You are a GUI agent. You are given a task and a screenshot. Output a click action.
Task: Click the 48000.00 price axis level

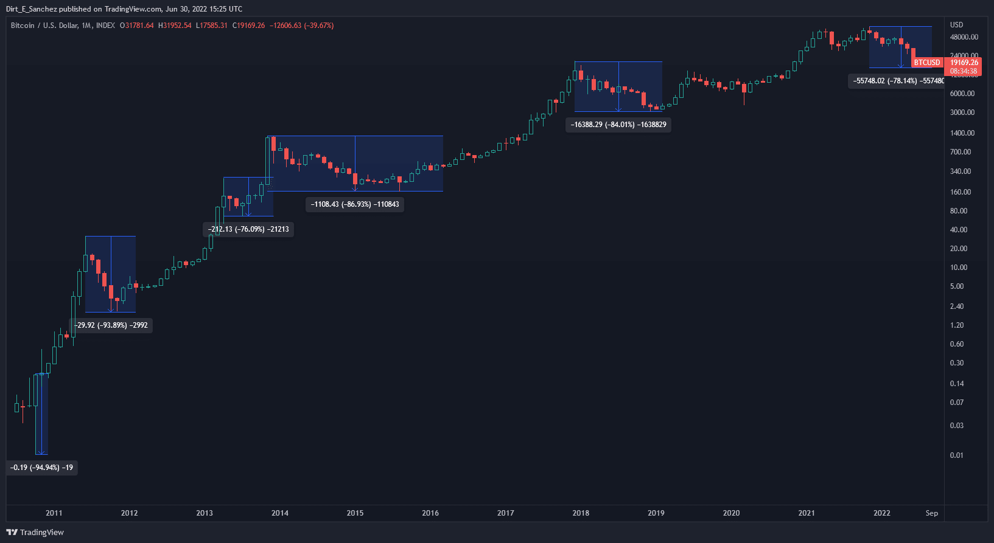[964, 37]
